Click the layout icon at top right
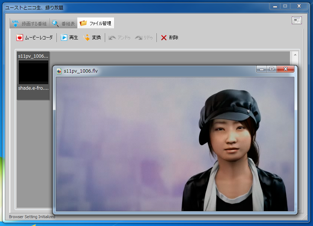This screenshot has width=313, height=226. (x=297, y=20)
